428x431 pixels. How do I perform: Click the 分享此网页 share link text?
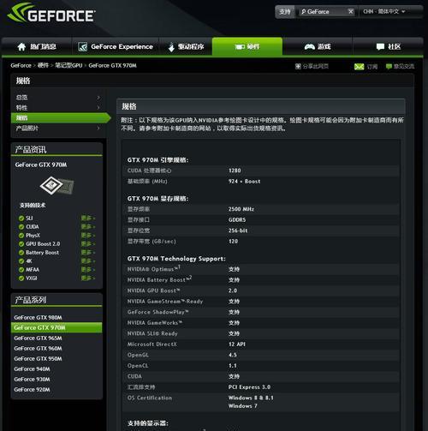pos(316,66)
